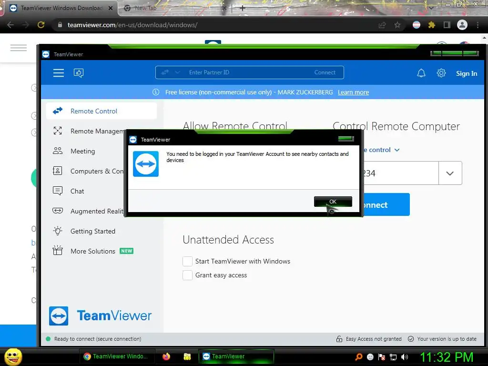The height and width of the screenshot is (366, 488).
Task: Check the Grant easy access box
Action: (x=187, y=275)
